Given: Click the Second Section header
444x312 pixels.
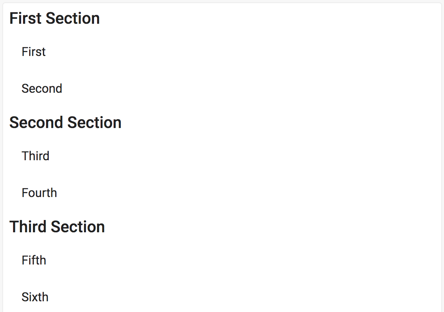Looking at the screenshot, I should pyautogui.click(x=65, y=123).
